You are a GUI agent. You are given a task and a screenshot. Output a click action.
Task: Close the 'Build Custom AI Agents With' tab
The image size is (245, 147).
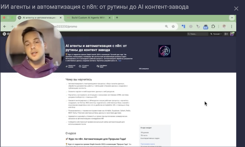(x=109, y=18)
